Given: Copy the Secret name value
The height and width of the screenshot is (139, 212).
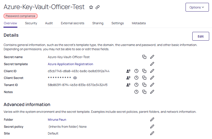Looking at the screenshot, I should coord(144,57).
